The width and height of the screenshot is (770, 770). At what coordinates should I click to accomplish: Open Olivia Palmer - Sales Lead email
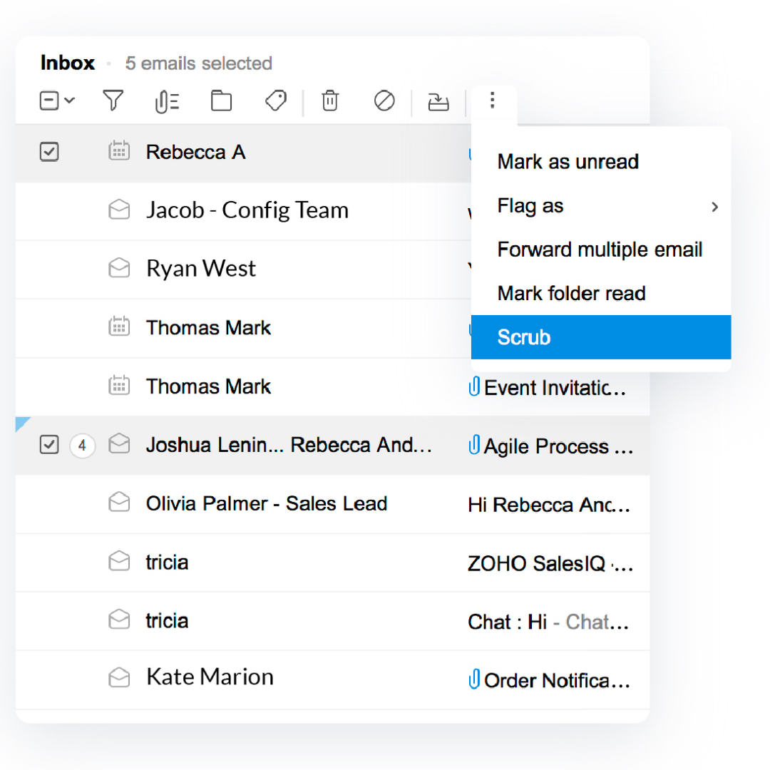tap(267, 503)
